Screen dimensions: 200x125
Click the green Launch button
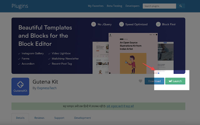[x=175, y=81]
